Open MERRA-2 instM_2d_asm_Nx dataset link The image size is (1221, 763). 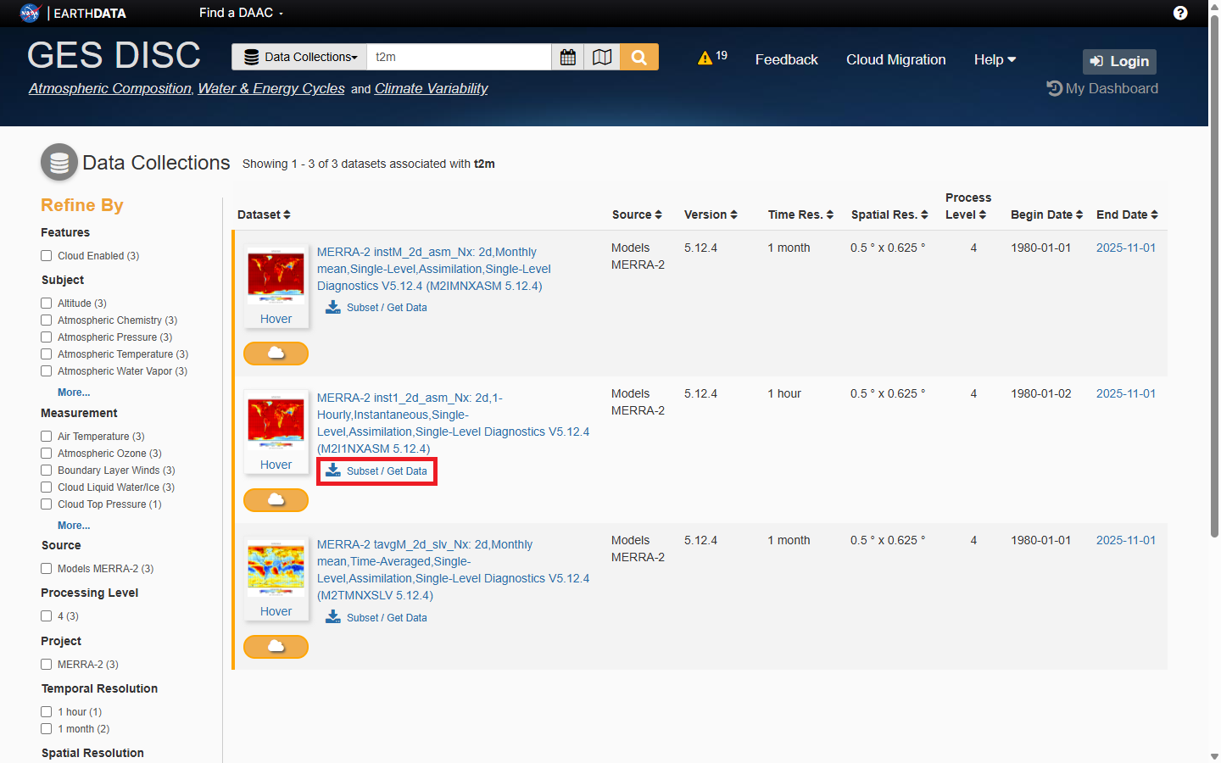433,269
